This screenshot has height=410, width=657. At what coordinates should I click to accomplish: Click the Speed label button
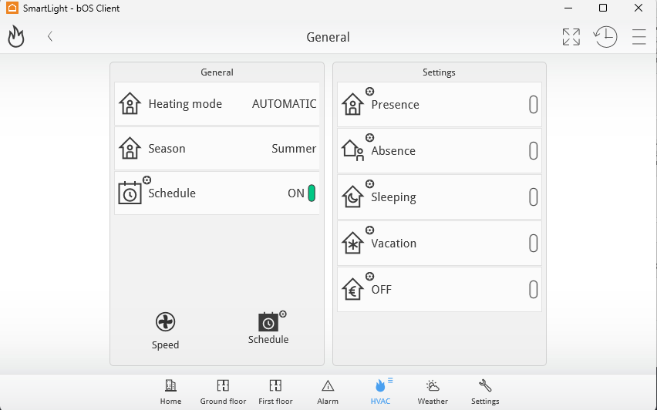pyautogui.click(x=166, y=345)
